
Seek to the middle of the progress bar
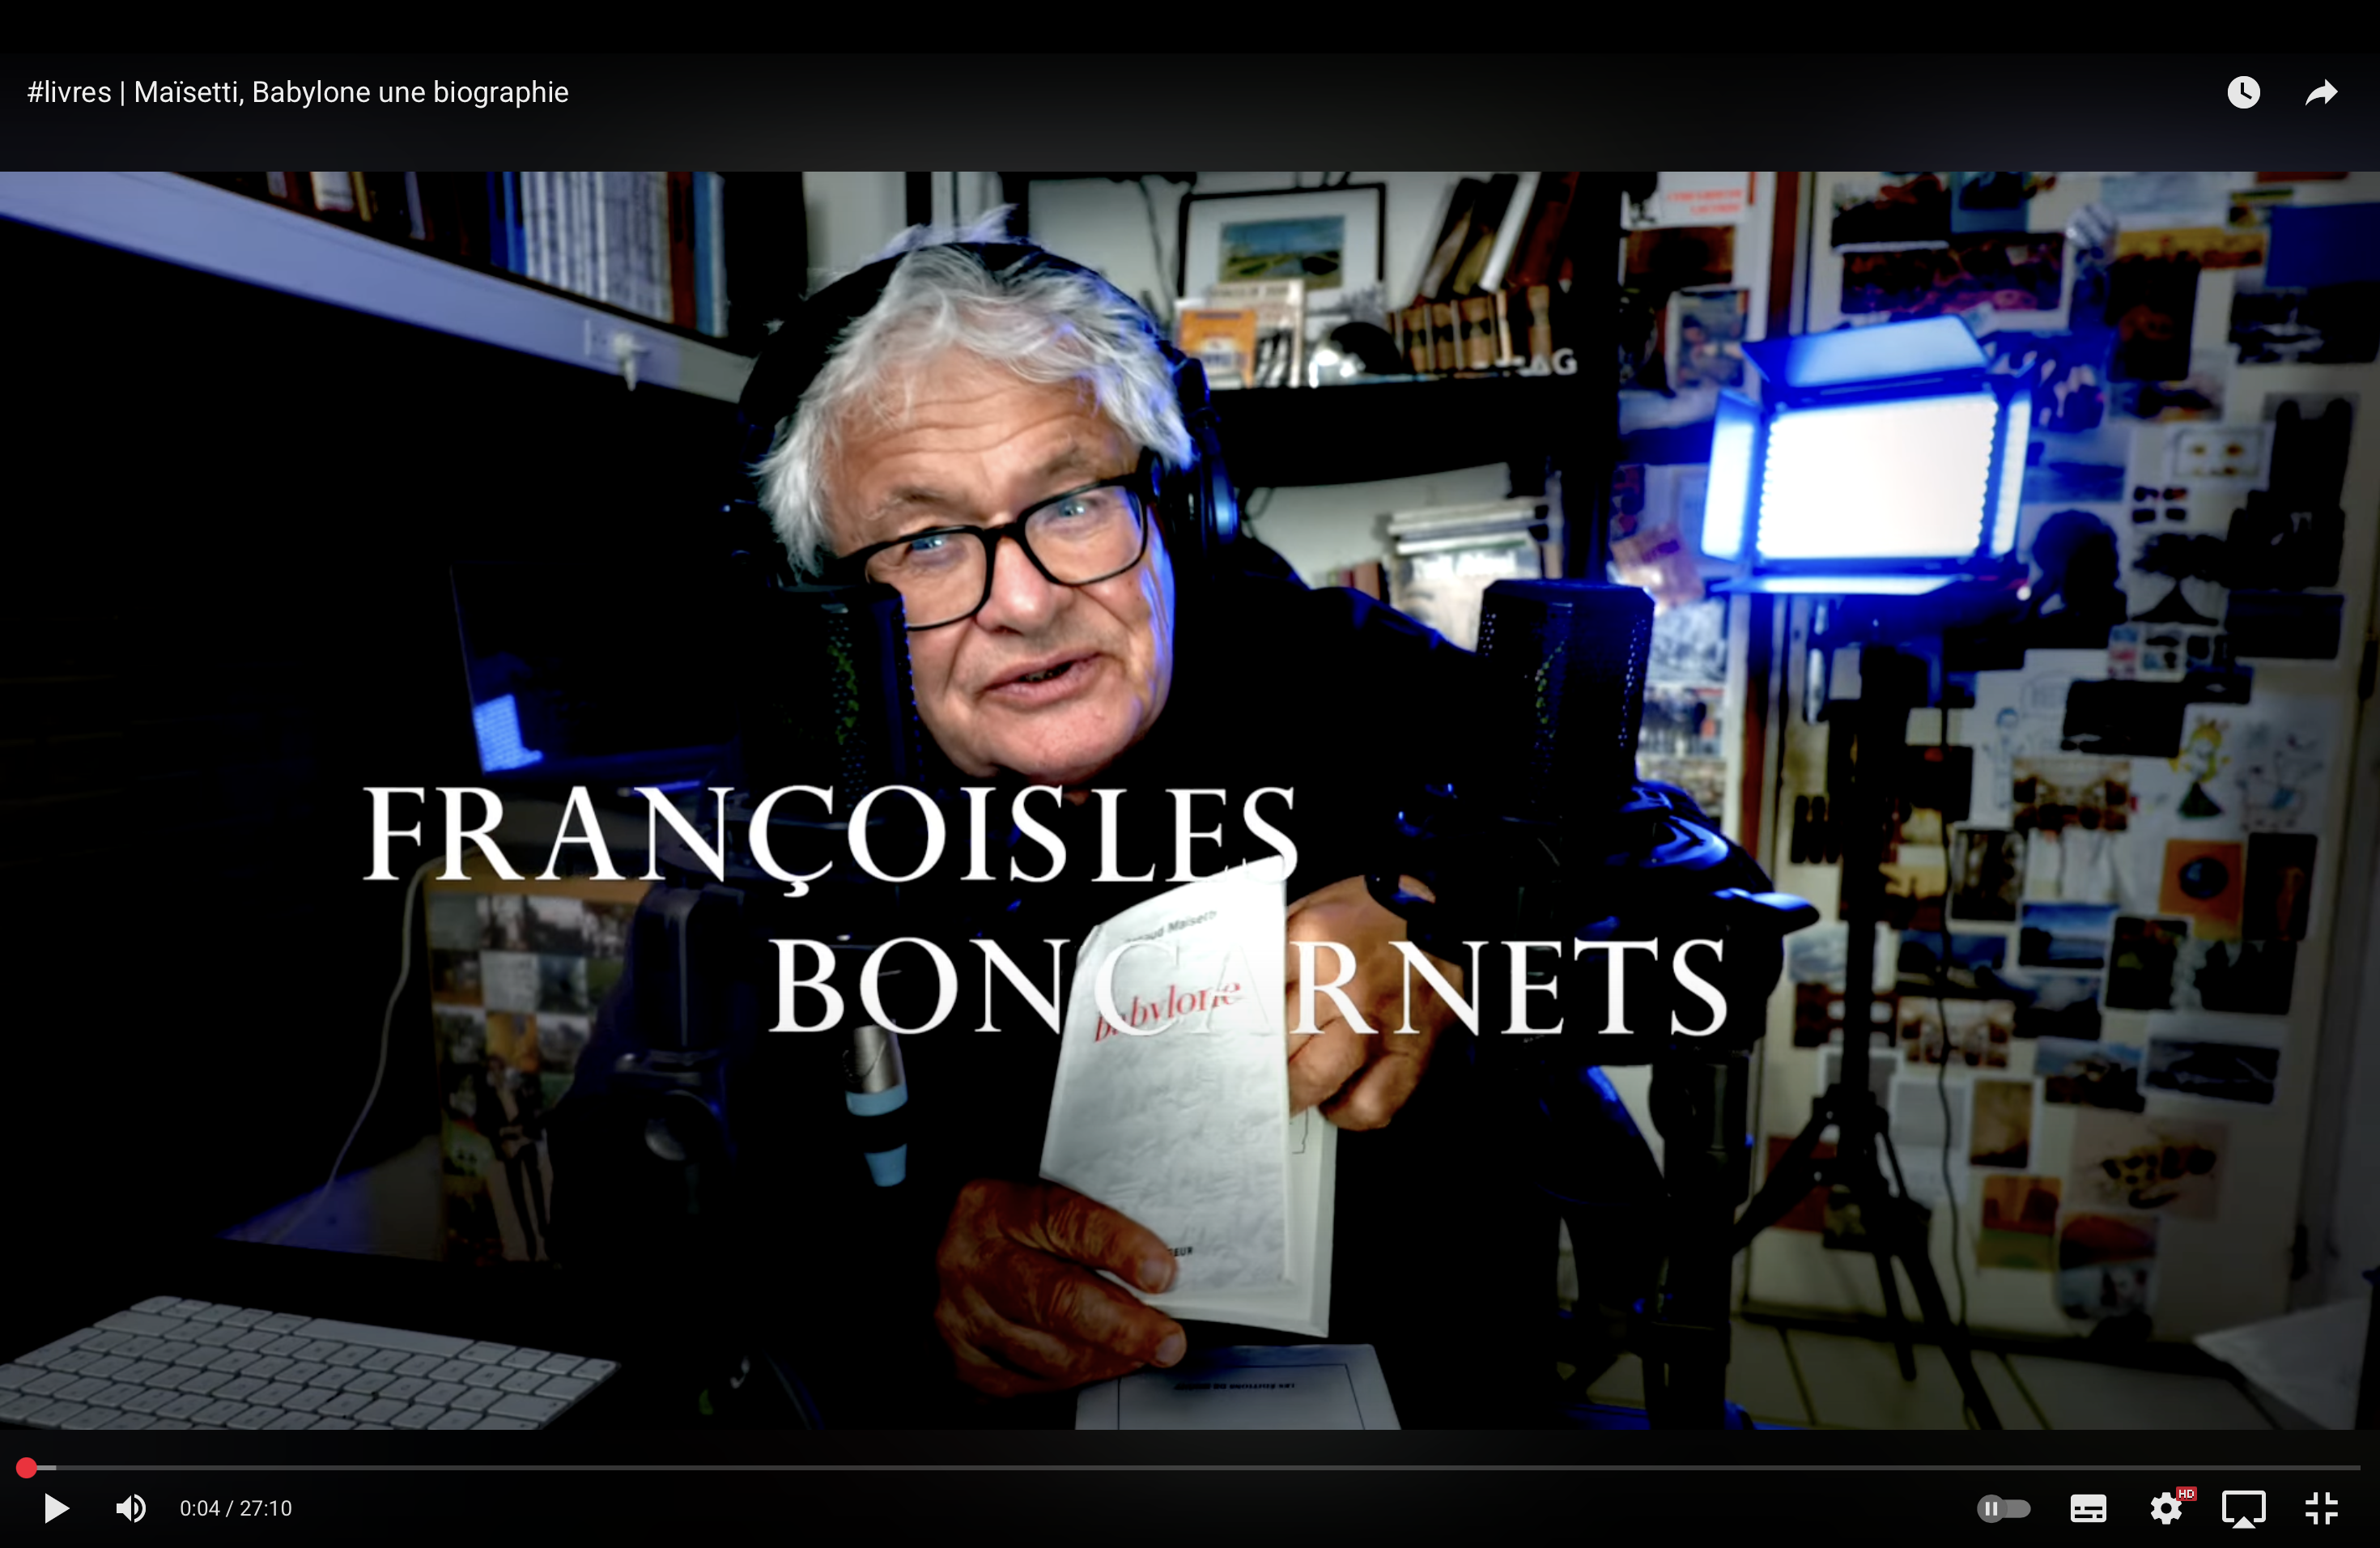click(1190, 1467)
